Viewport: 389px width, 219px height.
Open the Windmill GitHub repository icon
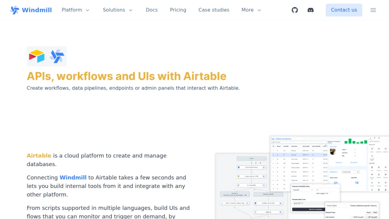295,10
